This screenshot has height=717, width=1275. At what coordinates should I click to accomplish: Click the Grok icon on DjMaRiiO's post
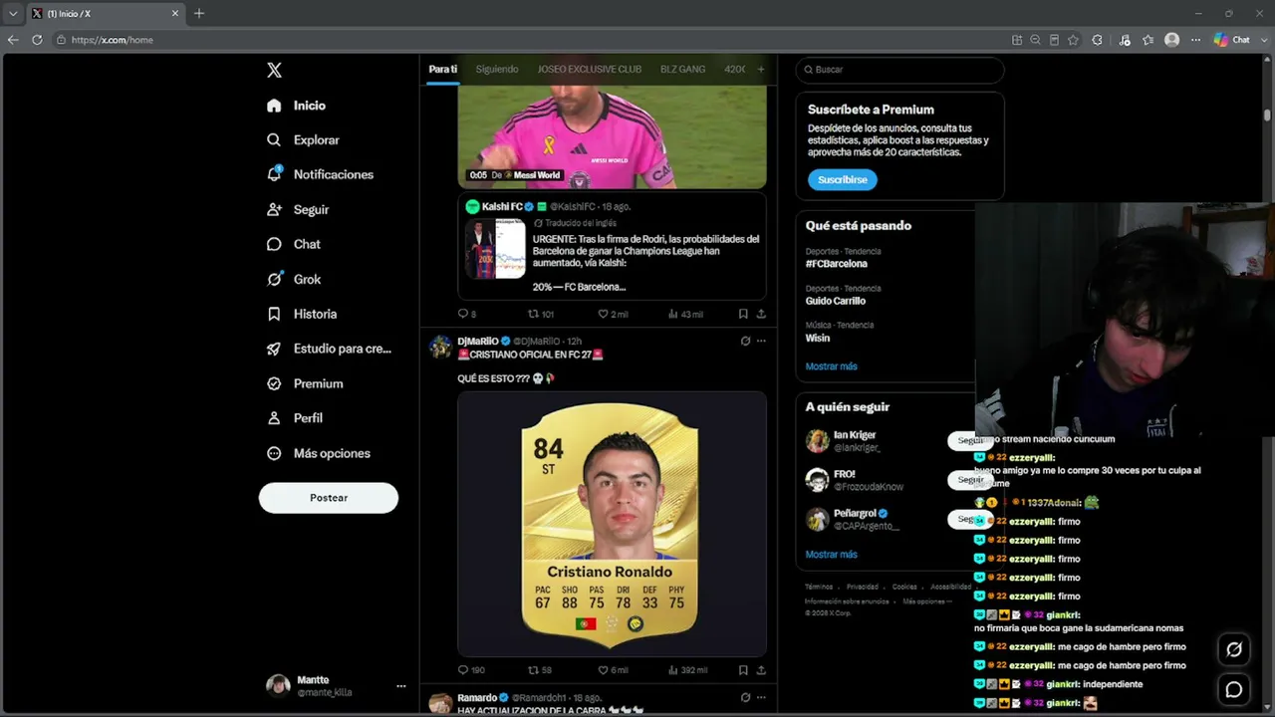point(745,341)
